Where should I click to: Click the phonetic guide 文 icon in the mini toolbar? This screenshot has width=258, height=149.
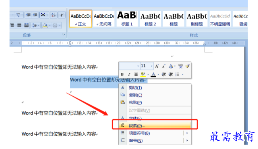pyautogui.click(x=180, y=66)
